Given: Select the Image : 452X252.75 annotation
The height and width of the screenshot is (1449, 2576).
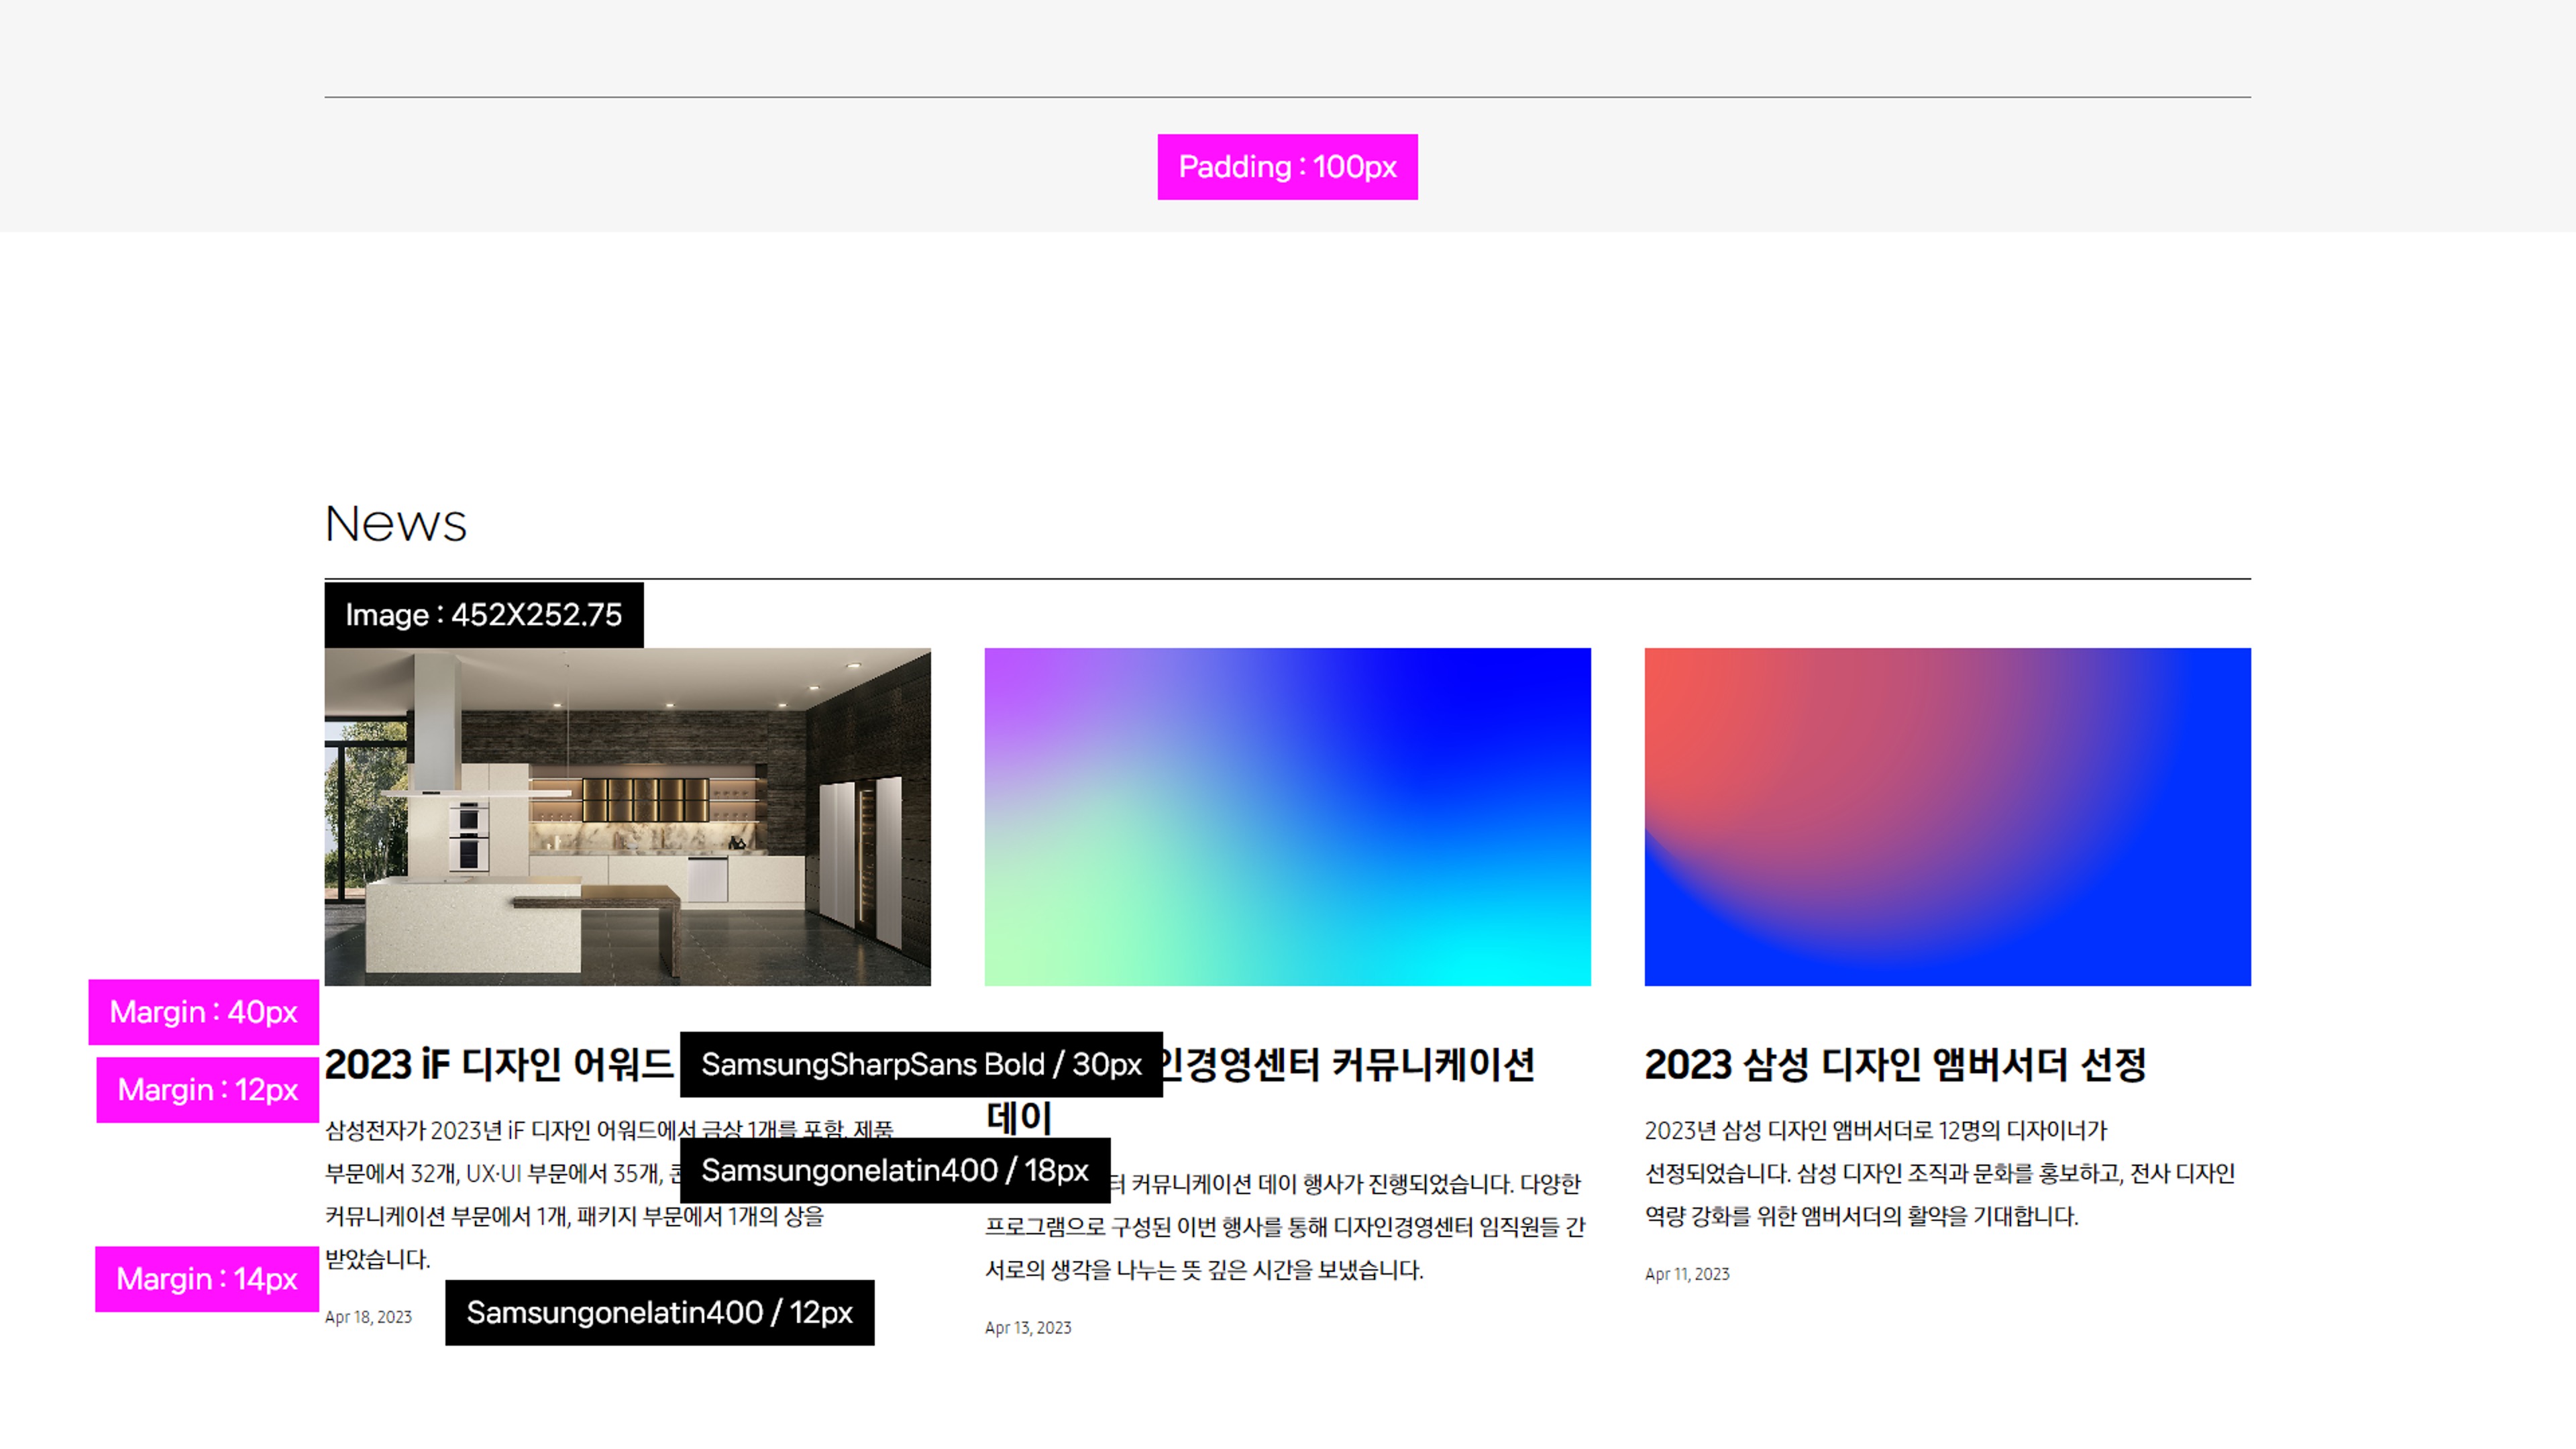Looking at the screenshot, I should [483, 615].
